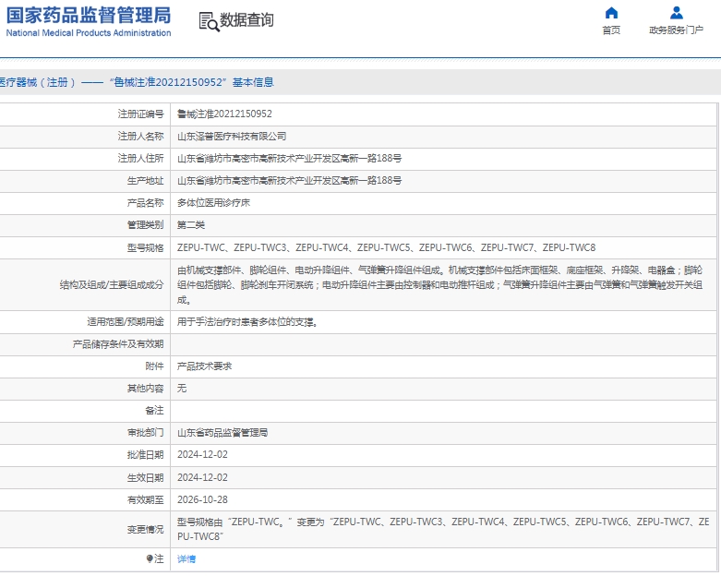721x576 pixels.
Task: Click the 政务服务门户 text label
Action: pyautogui.click(x=676, y=30)
